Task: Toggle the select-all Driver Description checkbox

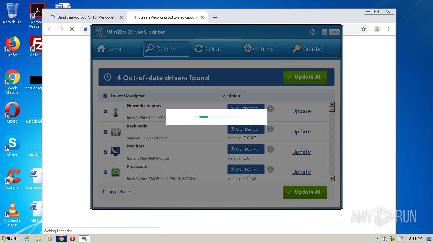Action: point(105,96)
